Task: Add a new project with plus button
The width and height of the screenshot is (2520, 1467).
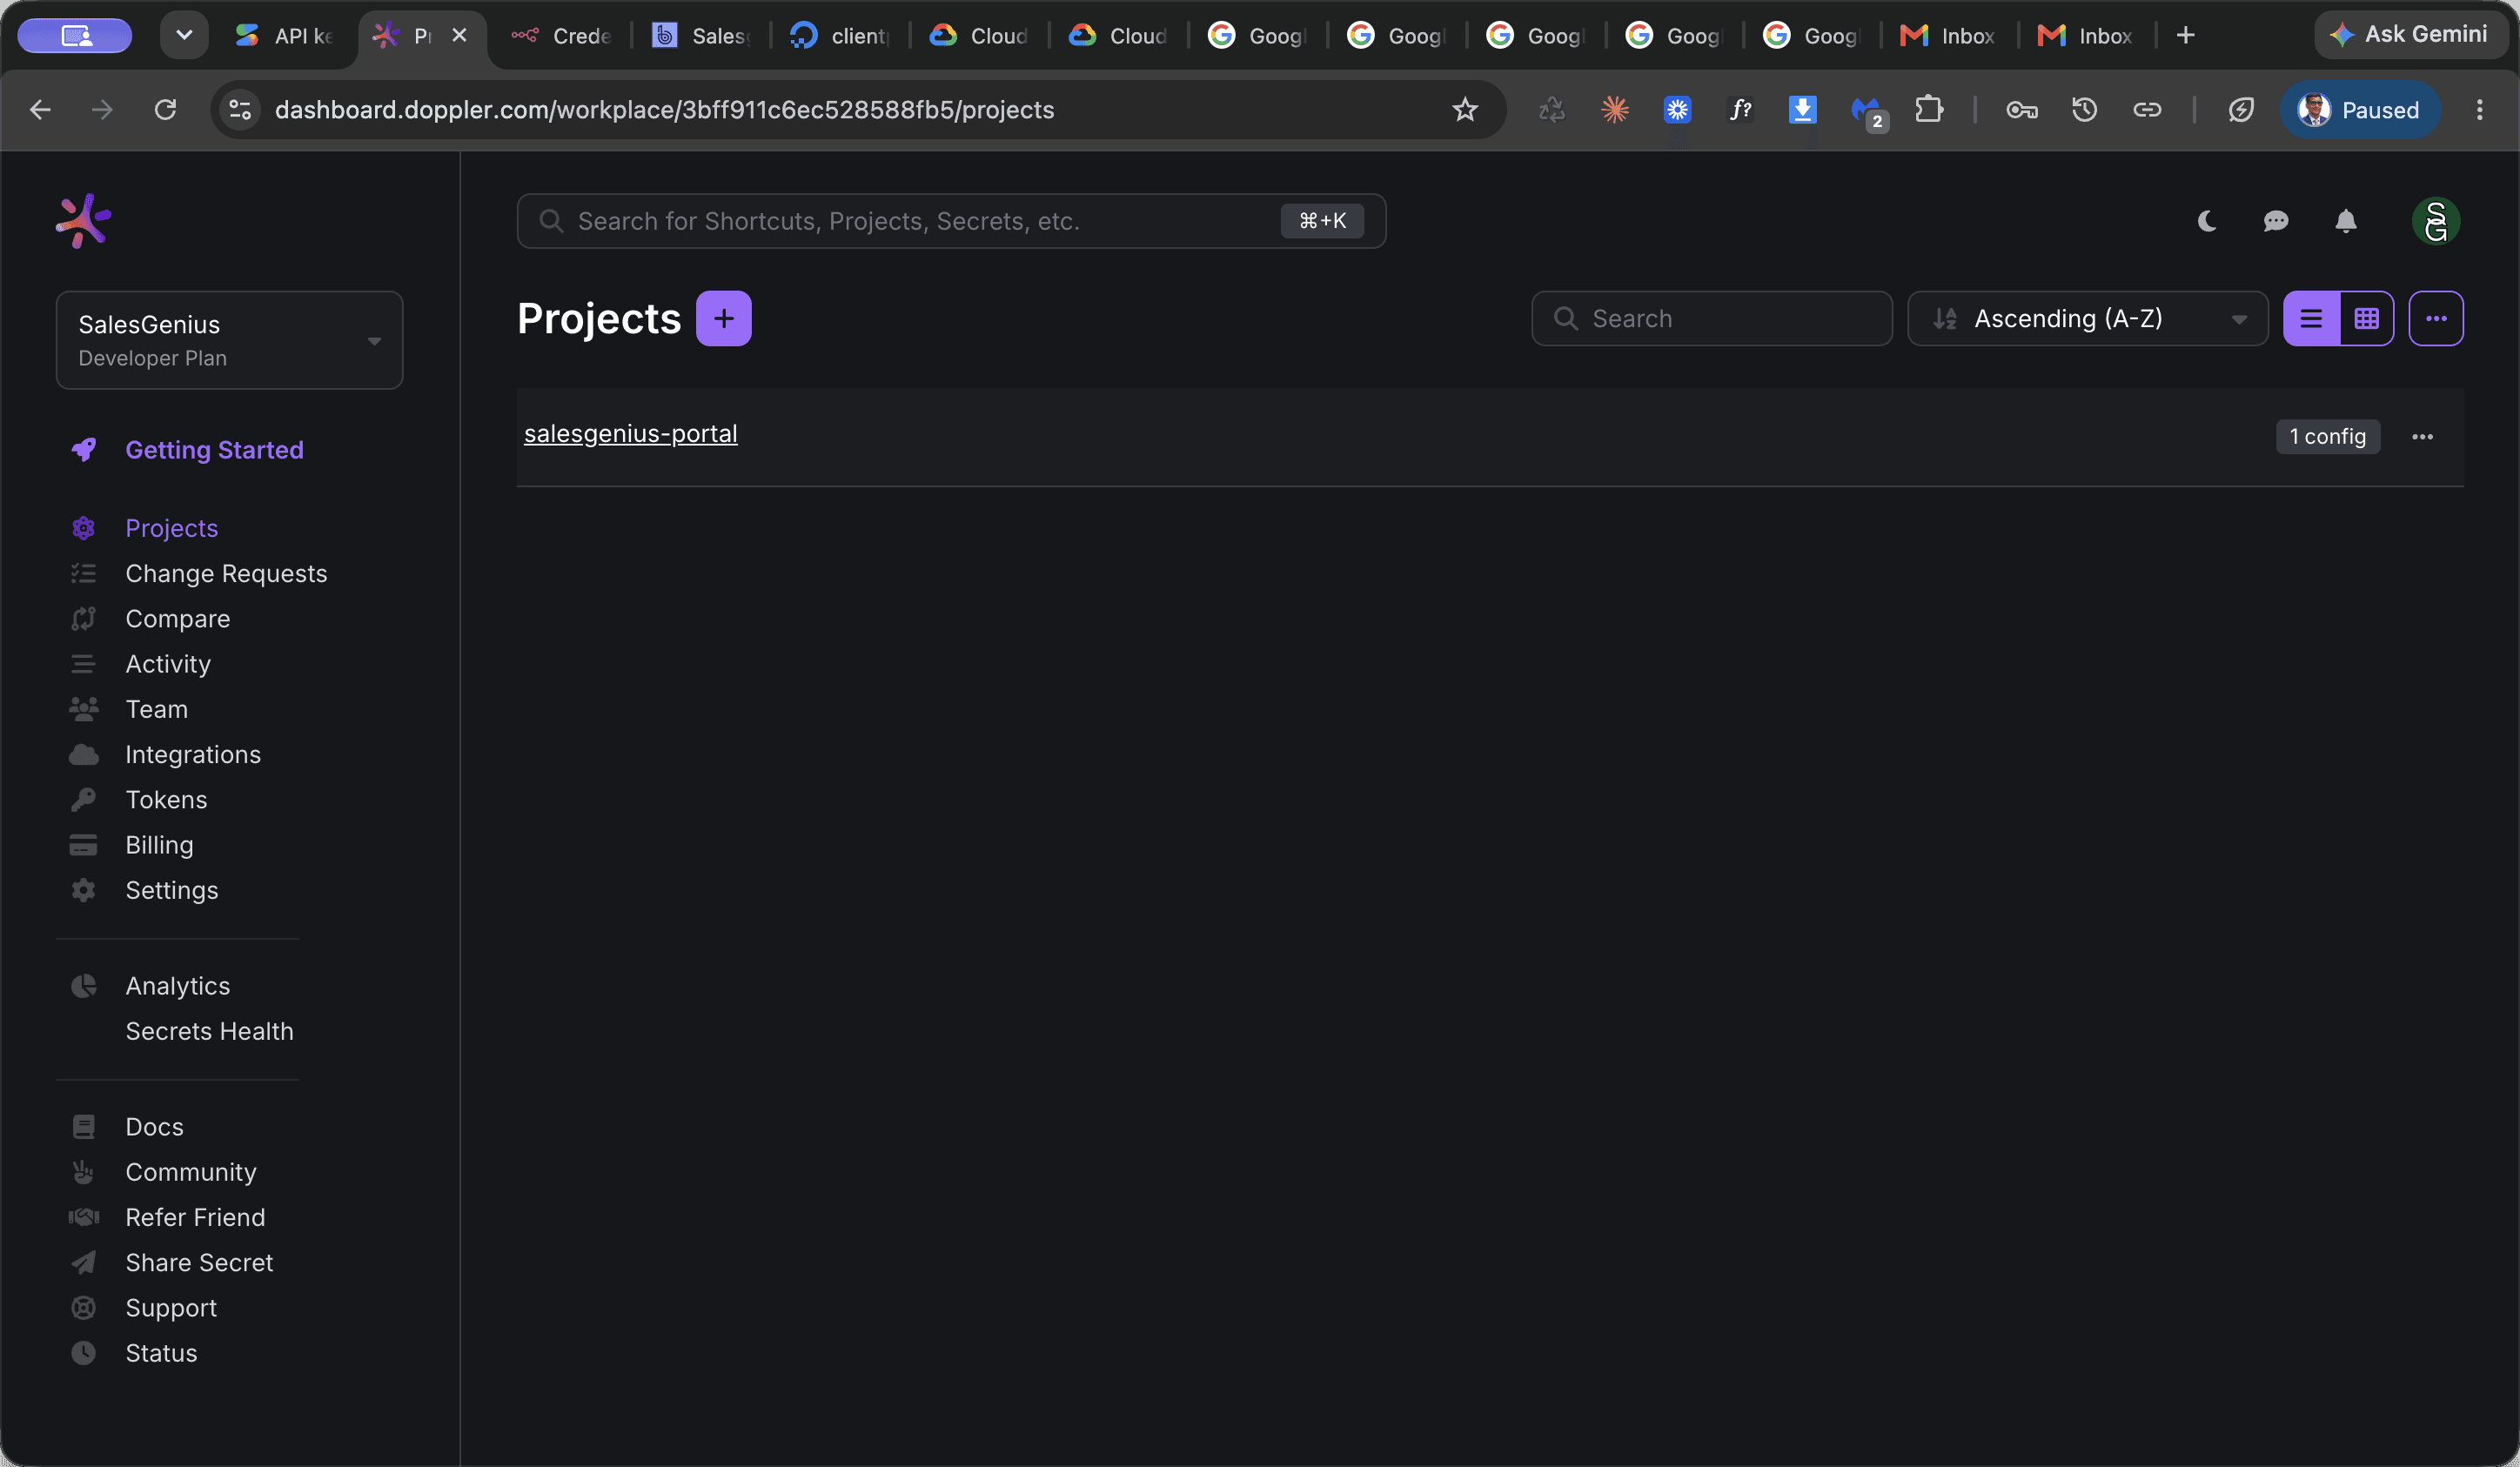Action: coord(724,319)
